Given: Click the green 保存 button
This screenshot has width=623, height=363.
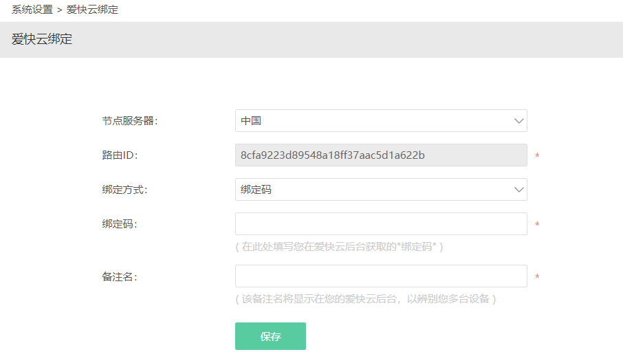Looking at the screenshot, I should click(x=270, y=336).
